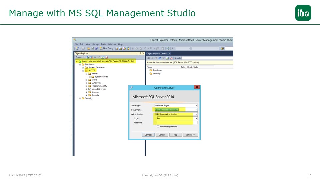
Task: Click the Password input field
Action: (x=177, y=123)
